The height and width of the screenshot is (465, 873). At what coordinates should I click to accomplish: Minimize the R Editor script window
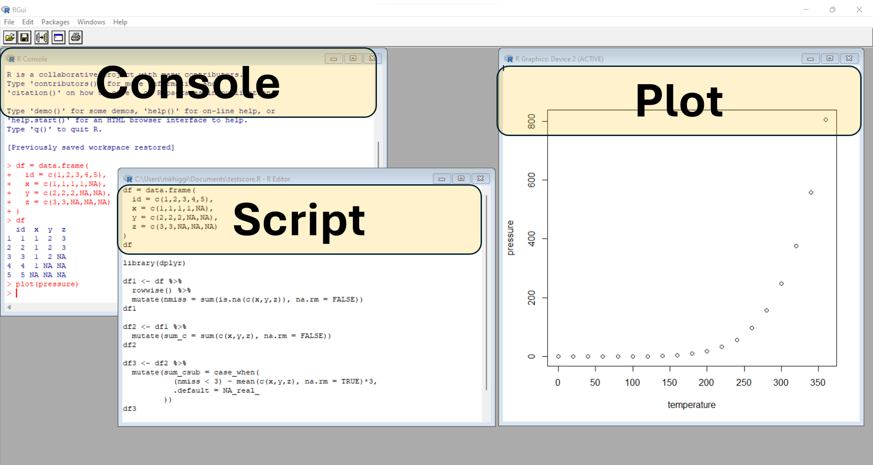tap(442, 179)
